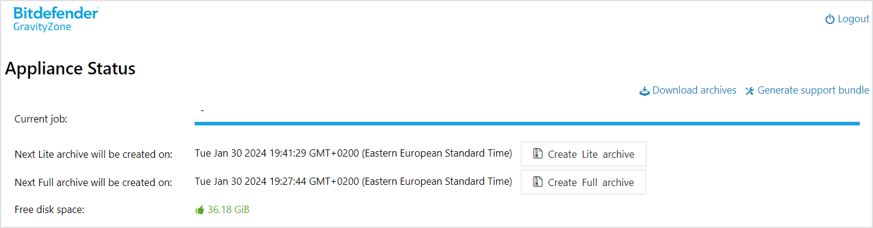
Task: Click the blue Current job progress bar
Action: point(527,124)
